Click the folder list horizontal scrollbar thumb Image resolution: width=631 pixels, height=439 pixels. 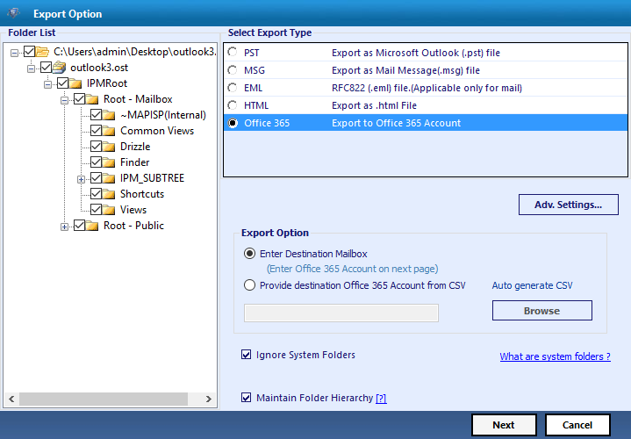104,399
